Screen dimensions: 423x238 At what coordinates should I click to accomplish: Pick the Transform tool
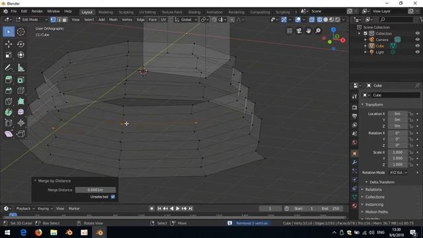point(20,55)
